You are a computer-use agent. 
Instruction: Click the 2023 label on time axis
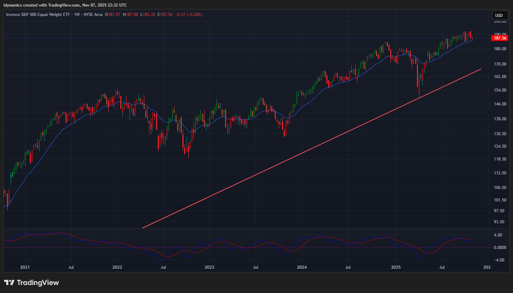(x=210, y=267)
